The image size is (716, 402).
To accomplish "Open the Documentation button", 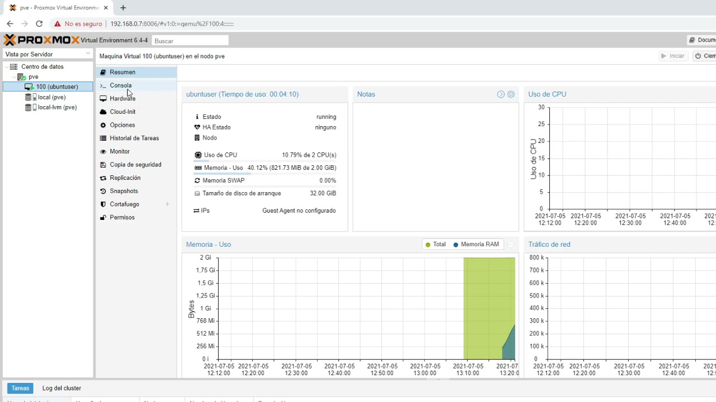I will click(x=702, y=40).
